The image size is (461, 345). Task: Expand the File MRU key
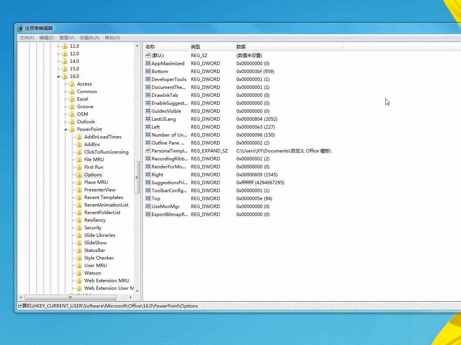point(73,160)
